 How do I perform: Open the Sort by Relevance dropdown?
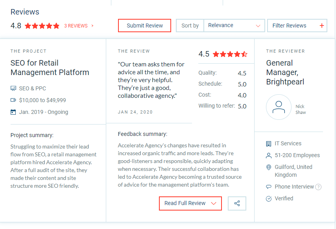(234, 26)
